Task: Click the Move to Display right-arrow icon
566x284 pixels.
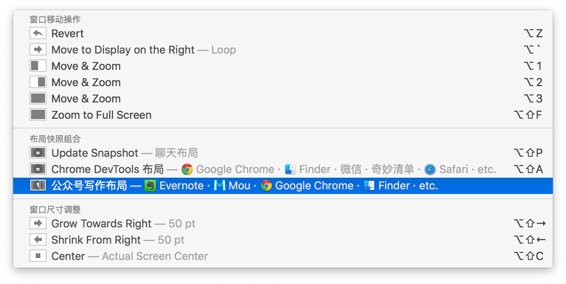Action: [38, 50]
